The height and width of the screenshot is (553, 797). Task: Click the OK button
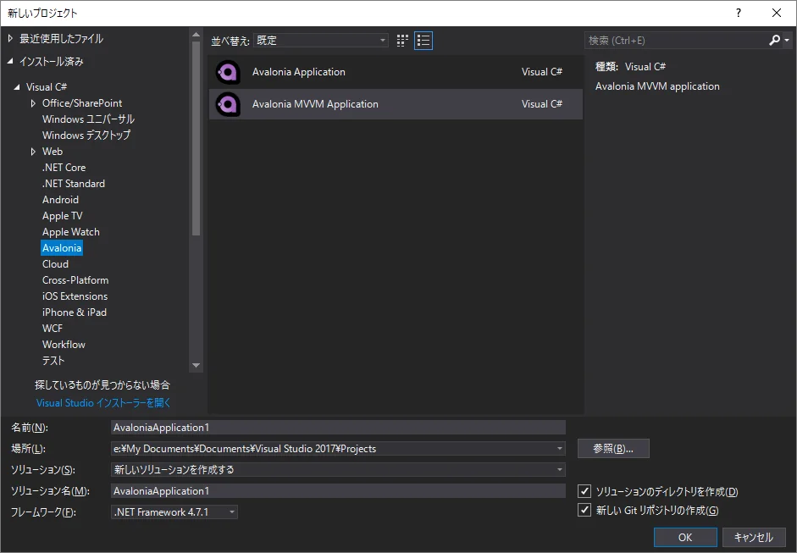[x=684, y=537]
